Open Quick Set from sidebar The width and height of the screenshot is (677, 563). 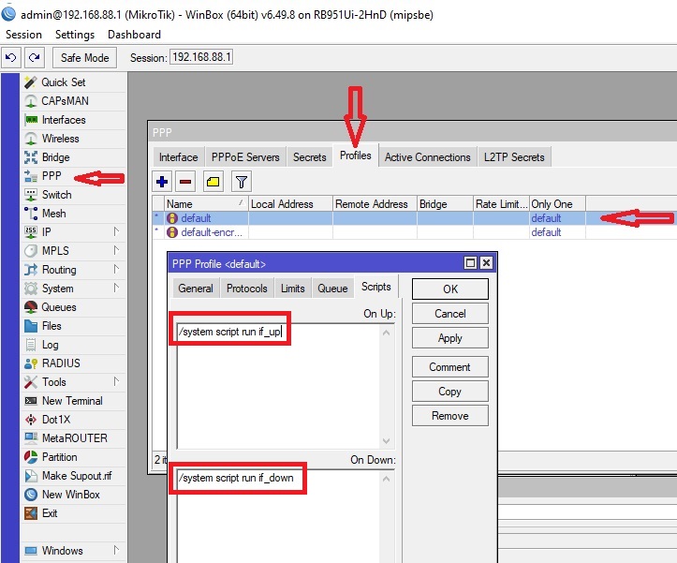[63, 82]
